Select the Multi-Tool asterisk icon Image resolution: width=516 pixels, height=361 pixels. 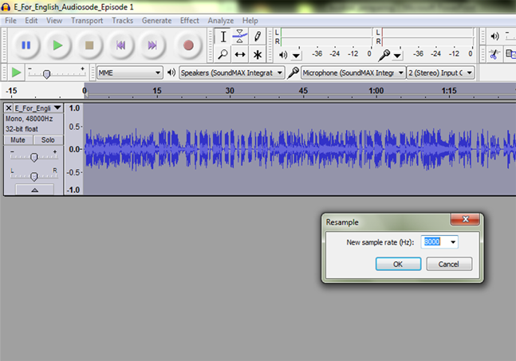click(258, 54)
